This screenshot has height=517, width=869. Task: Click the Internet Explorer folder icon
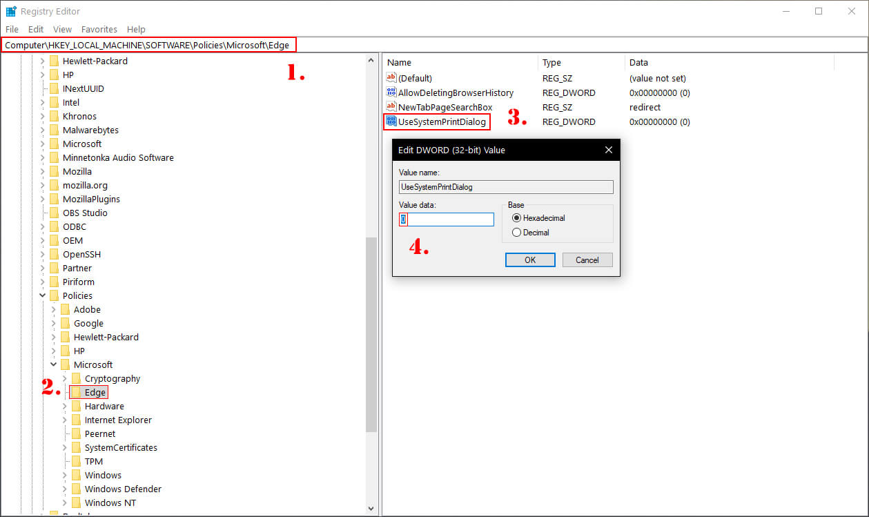(76, 420)
